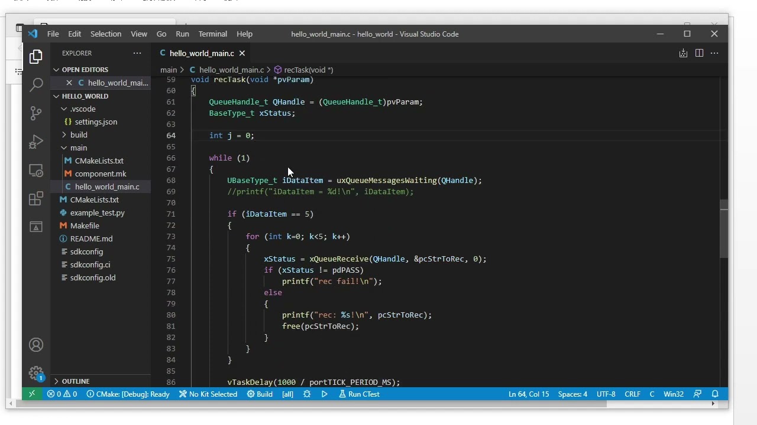The height and width of the screenshot is (425, 757).
Task: Open sdkconfig.ci in file tree
Action: click(90, 264)
